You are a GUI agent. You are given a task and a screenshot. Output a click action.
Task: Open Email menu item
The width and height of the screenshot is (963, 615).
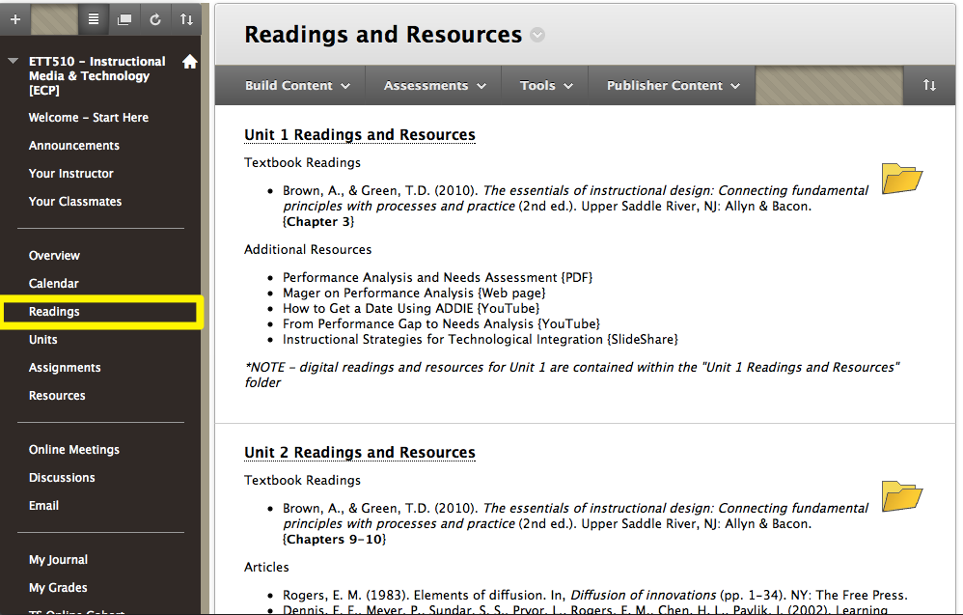tap(43, 506)
